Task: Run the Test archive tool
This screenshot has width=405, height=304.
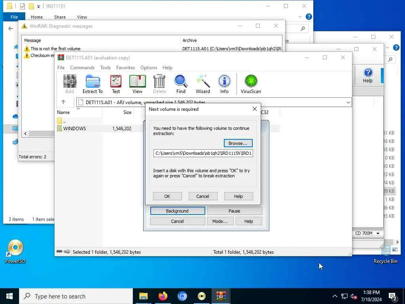Action: coord(116,84)
